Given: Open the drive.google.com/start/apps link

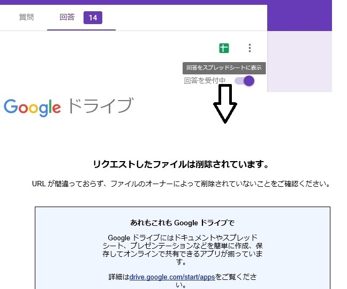Looking at the screenshot, I should click(x=172, y=277).
